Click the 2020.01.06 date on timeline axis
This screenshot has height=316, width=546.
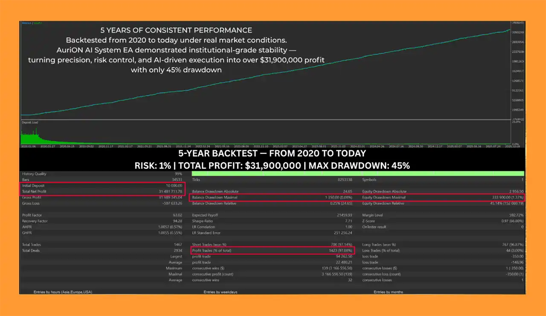28,146
